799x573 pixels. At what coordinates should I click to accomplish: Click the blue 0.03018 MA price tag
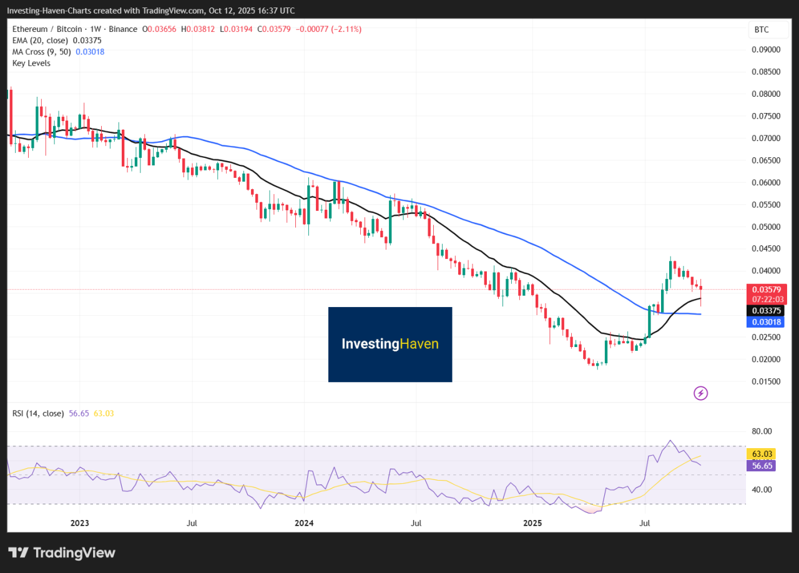pyautogui.click(x=764, y=322)
